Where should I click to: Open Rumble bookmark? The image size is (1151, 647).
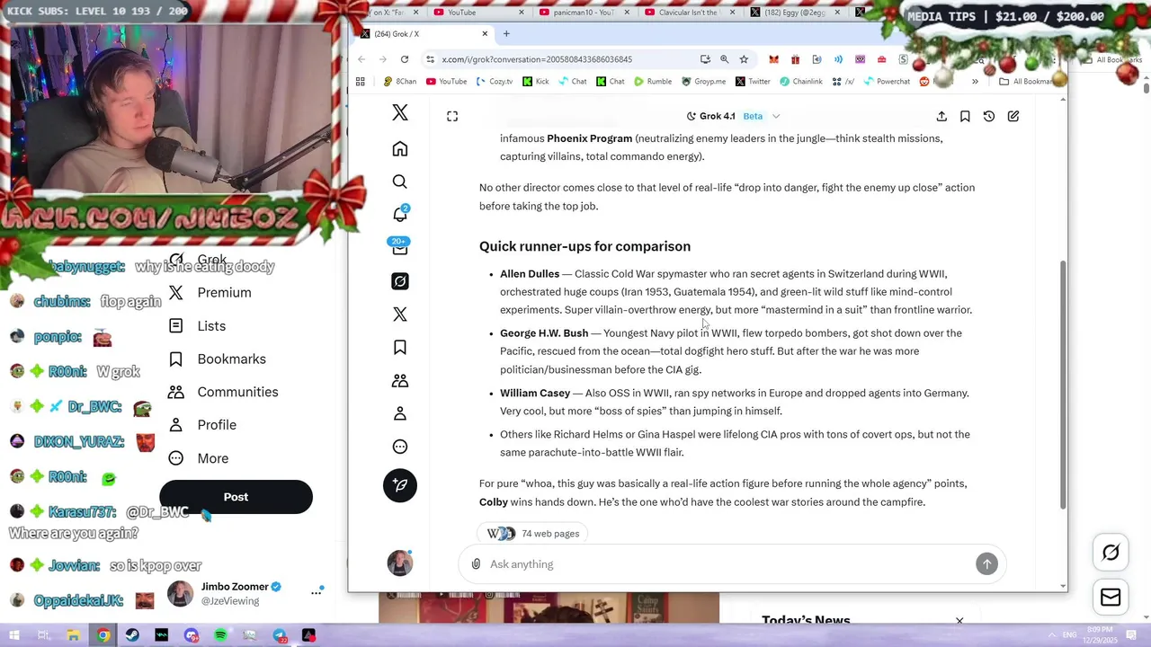click(652, 81)
